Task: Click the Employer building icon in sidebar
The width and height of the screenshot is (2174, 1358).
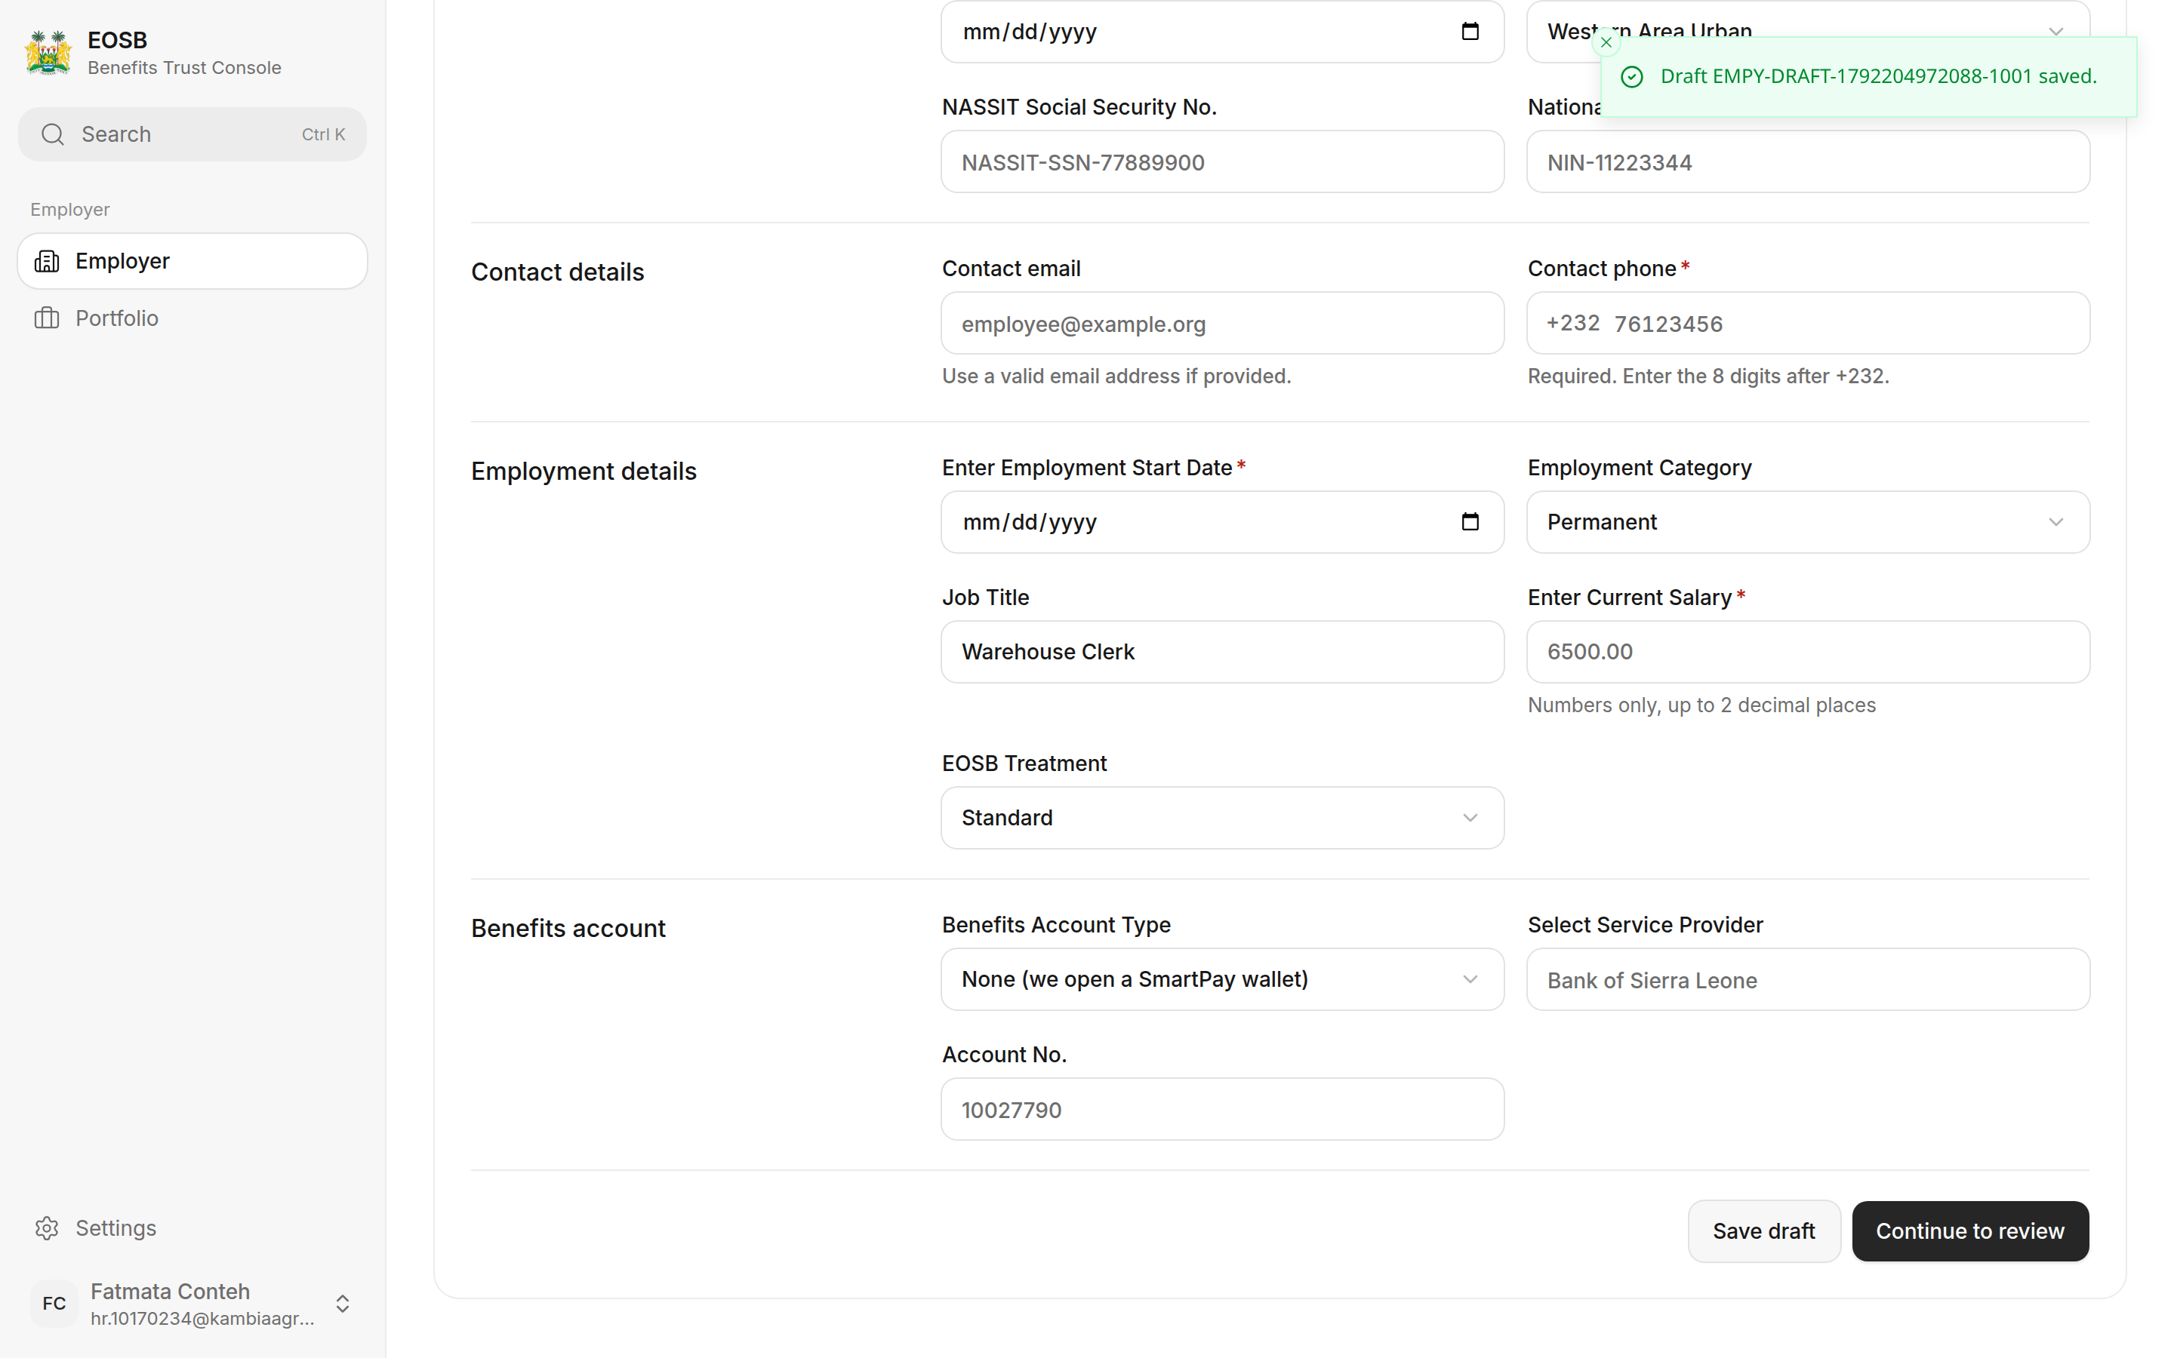Action: [x=47, y=261]
